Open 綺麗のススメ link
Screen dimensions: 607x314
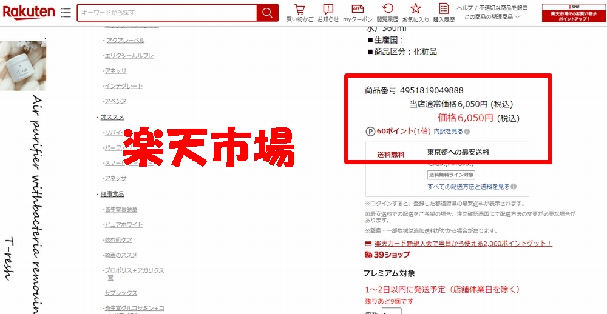click(120, 255)
